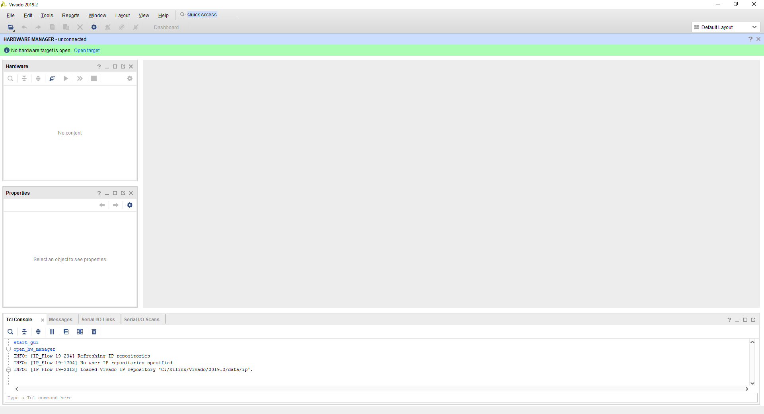Open the Edit menu

pyautogui.click(x=28, y=16)
